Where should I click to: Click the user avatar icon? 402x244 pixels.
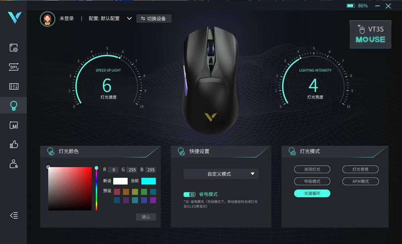[x=48, y=19]
